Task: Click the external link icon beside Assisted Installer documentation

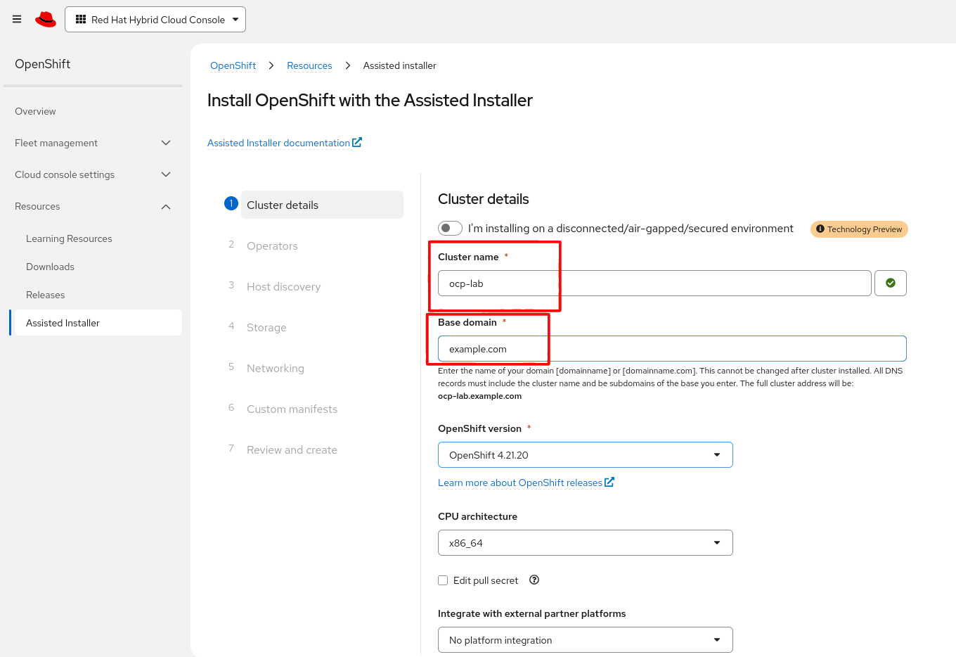Action: 357,142
